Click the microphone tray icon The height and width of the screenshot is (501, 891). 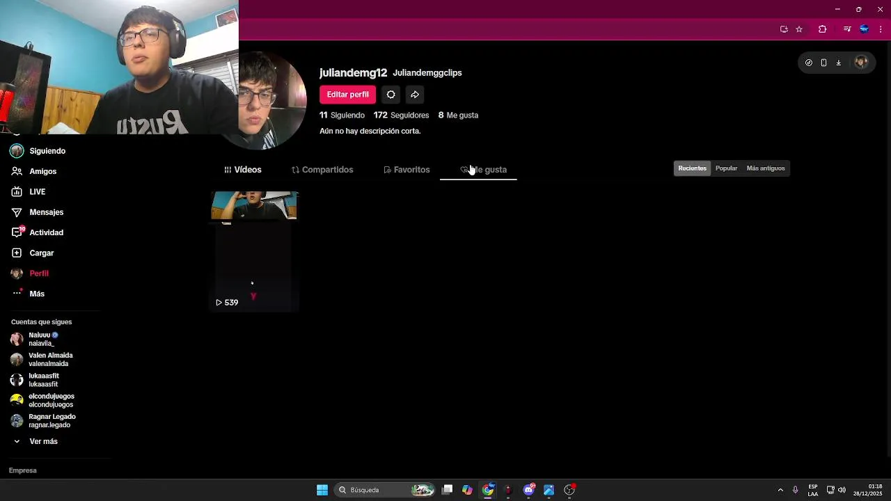click(796, 490)
